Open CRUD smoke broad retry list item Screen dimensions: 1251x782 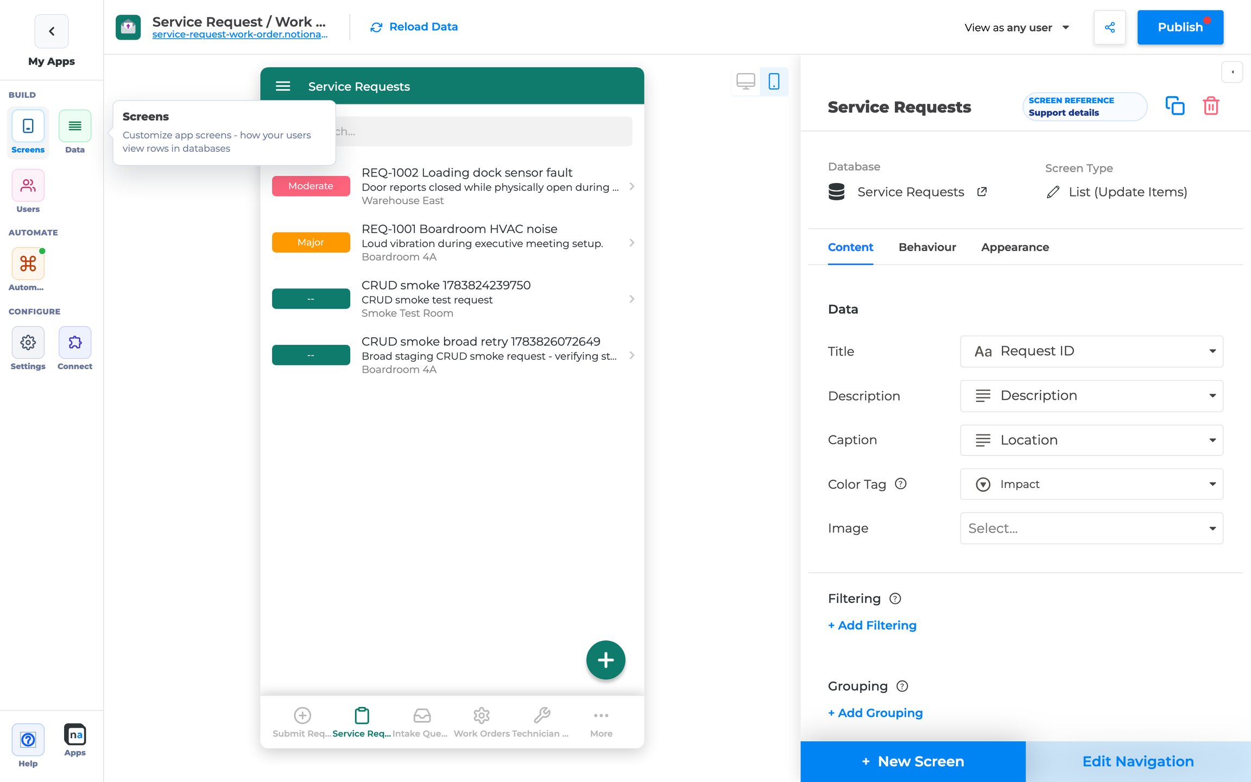[452, 355]
